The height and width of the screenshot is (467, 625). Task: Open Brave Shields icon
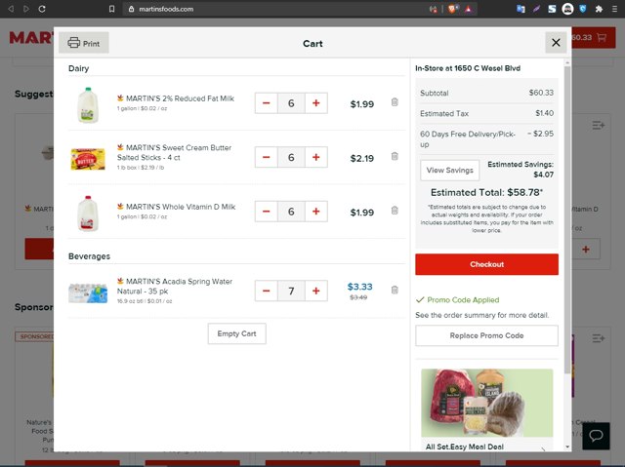453,9
